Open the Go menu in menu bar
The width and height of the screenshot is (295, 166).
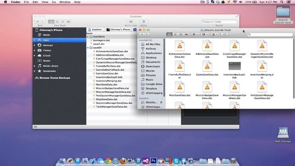[54, 2]
